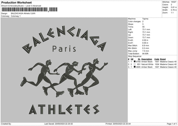
Task: Select the Stitches value 14327
Action: (174, 2)
